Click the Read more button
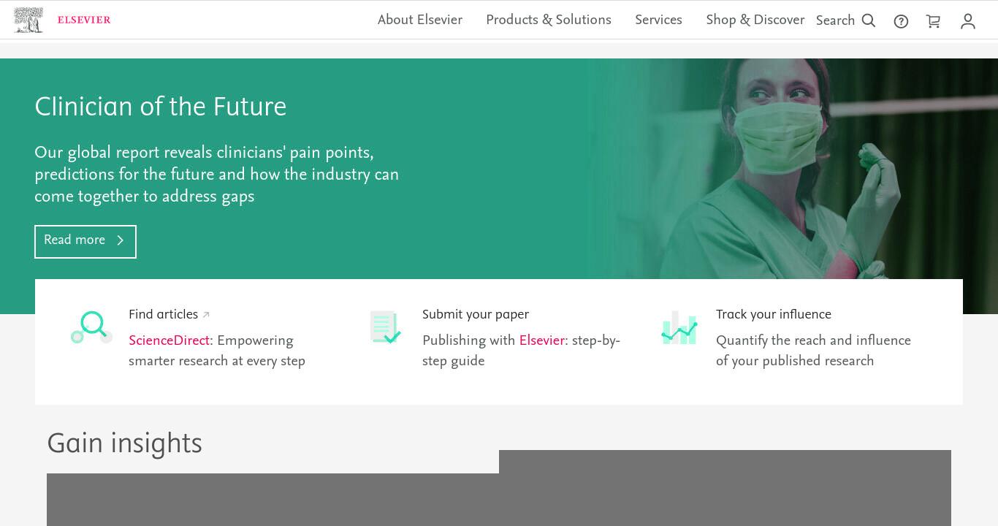The image size is (998, 526). 85,241
